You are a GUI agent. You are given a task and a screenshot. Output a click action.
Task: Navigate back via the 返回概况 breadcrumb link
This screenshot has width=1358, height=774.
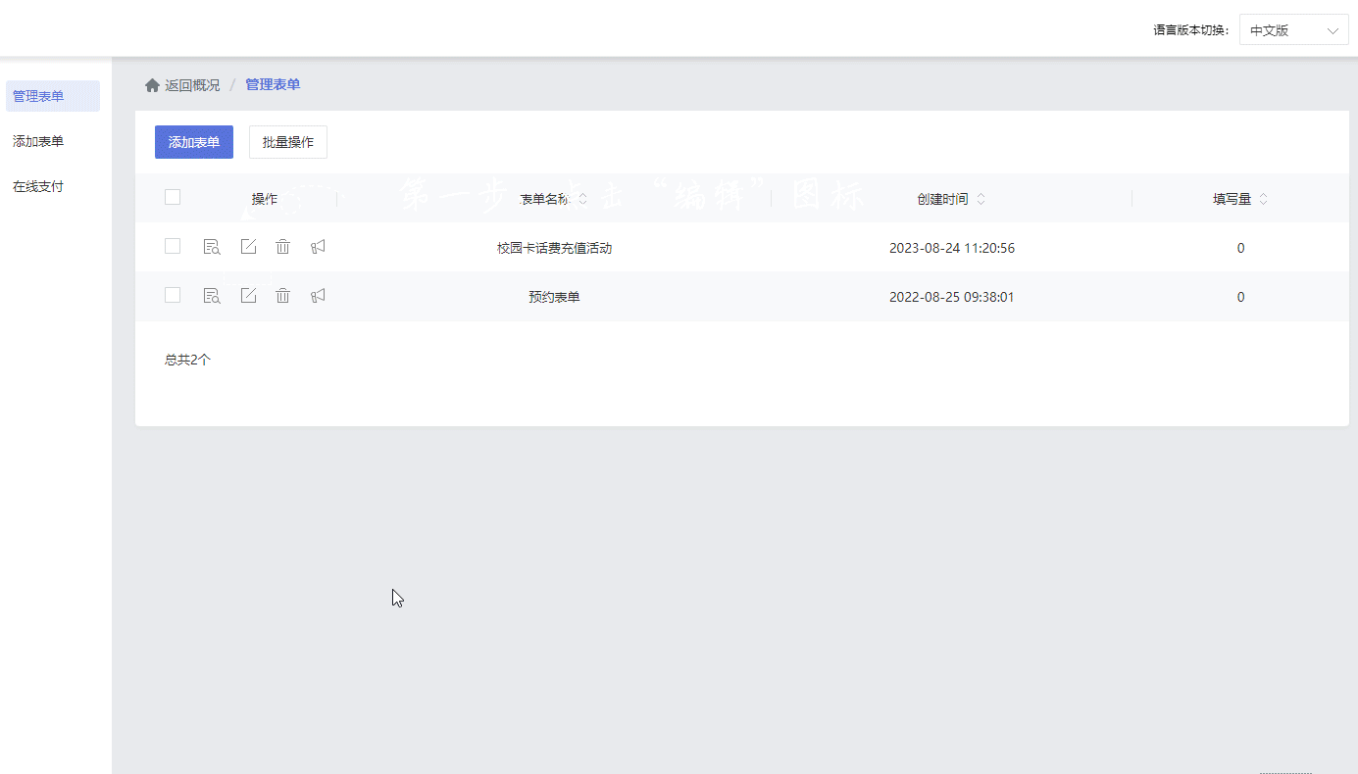pos(192,84)
